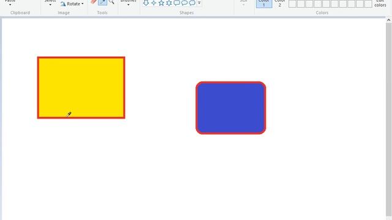This screenshot has width=392, height=220.
Task: Pick the empty custom color slot beside Color 2
Action: point(293,4)
